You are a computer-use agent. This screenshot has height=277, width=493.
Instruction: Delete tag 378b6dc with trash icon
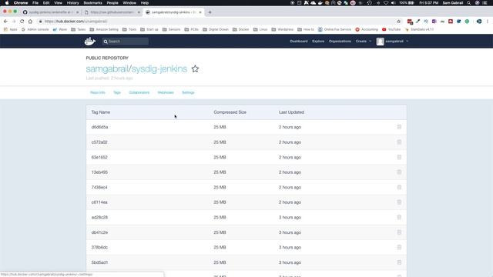(399, 247)
